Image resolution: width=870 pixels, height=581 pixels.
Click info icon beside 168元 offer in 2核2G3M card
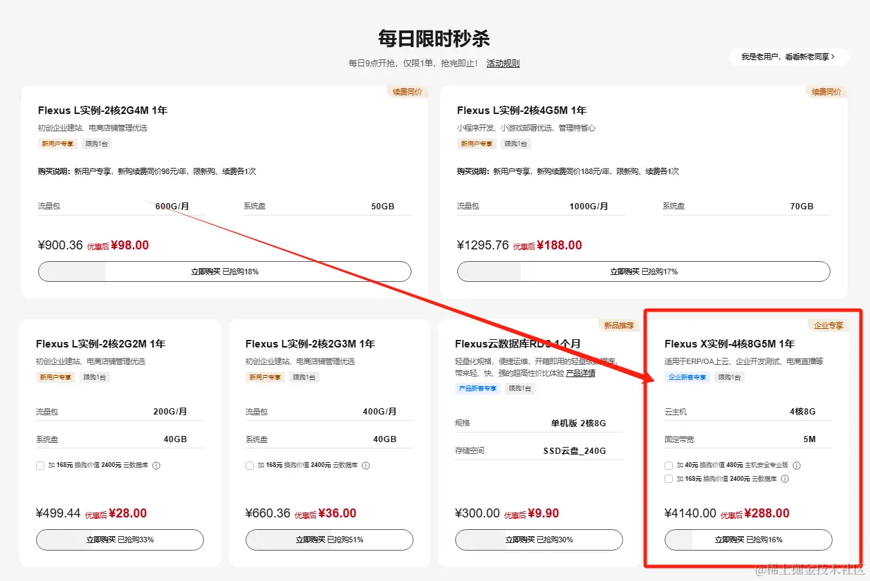365,466
